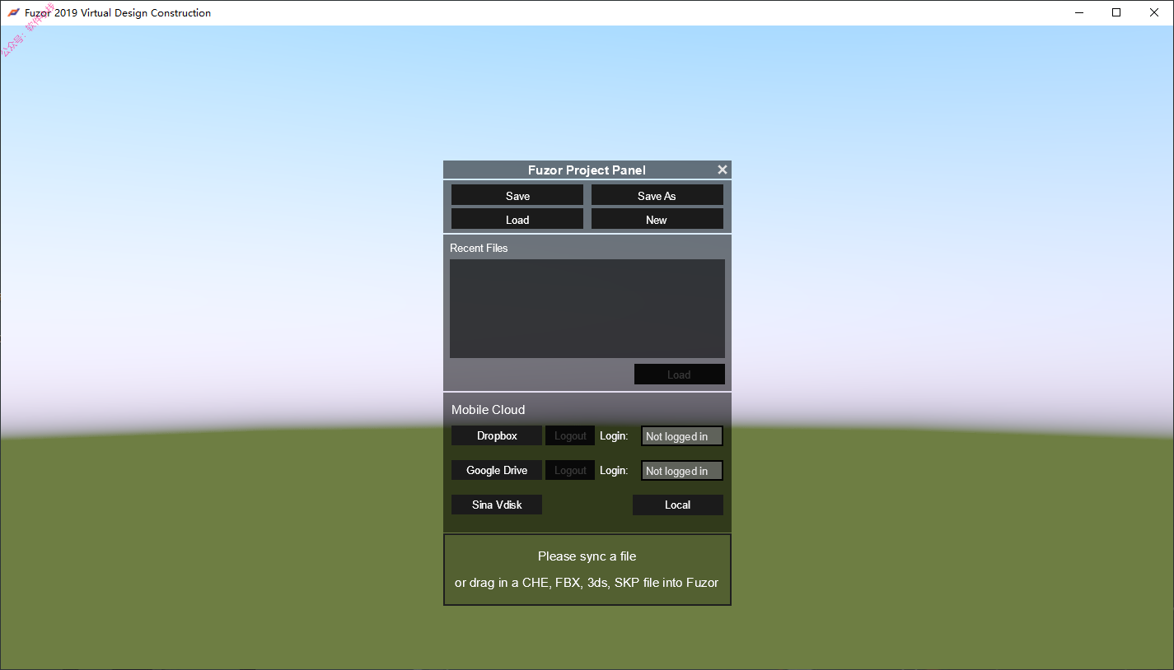This screenshot has width=1174, height=670.
Task: Open the Save As option
Action: [x=657, y=195]
